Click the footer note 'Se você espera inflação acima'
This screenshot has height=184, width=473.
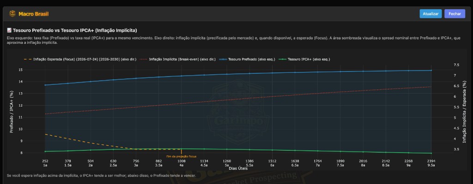click(101, 176)
